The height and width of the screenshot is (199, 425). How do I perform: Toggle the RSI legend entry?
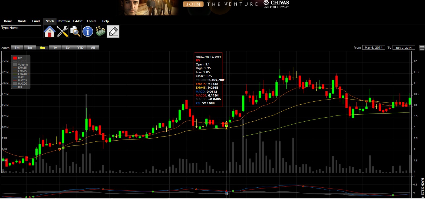(x=18, y=87)
